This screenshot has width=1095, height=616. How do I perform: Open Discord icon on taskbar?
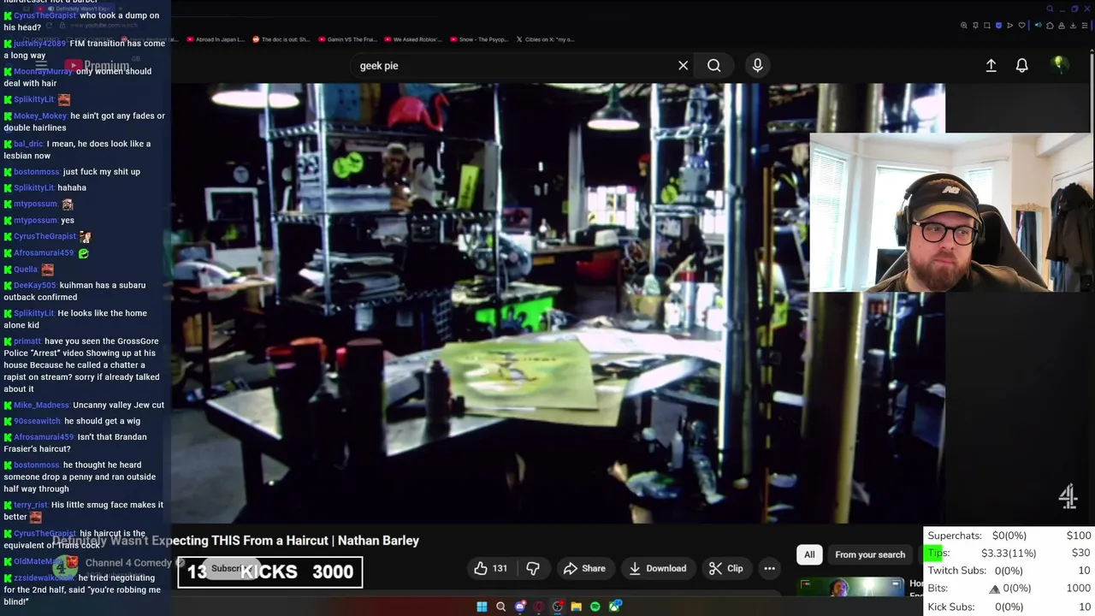pos(519,607)
